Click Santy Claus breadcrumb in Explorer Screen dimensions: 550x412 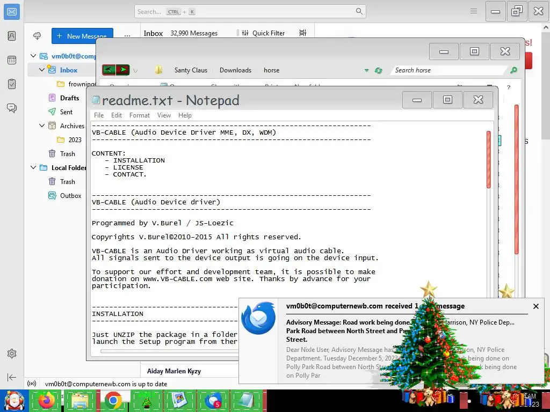[x=191, y=70]
